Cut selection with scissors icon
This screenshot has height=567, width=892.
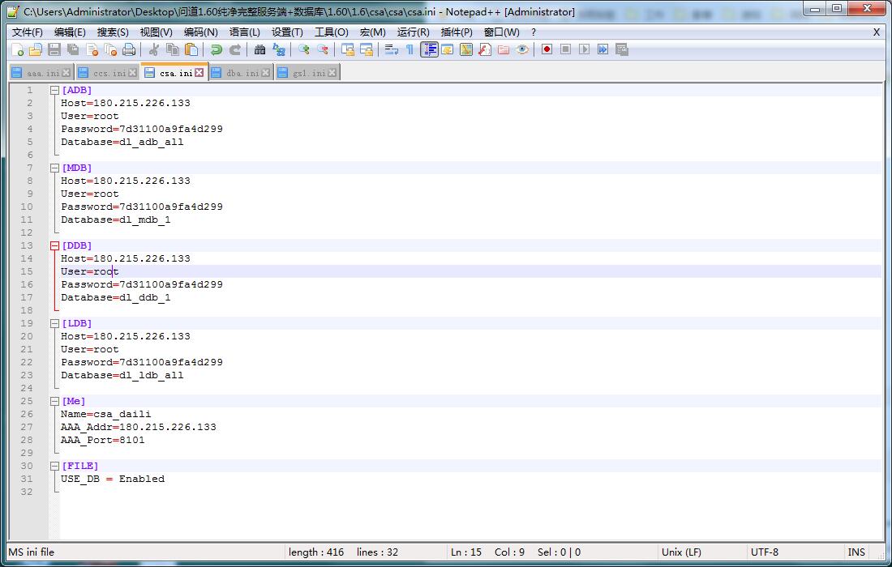click(x=153, y=50)
